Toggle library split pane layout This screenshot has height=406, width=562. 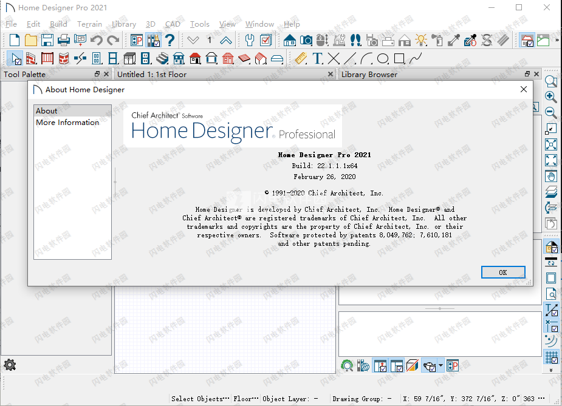tap(397, 366)
